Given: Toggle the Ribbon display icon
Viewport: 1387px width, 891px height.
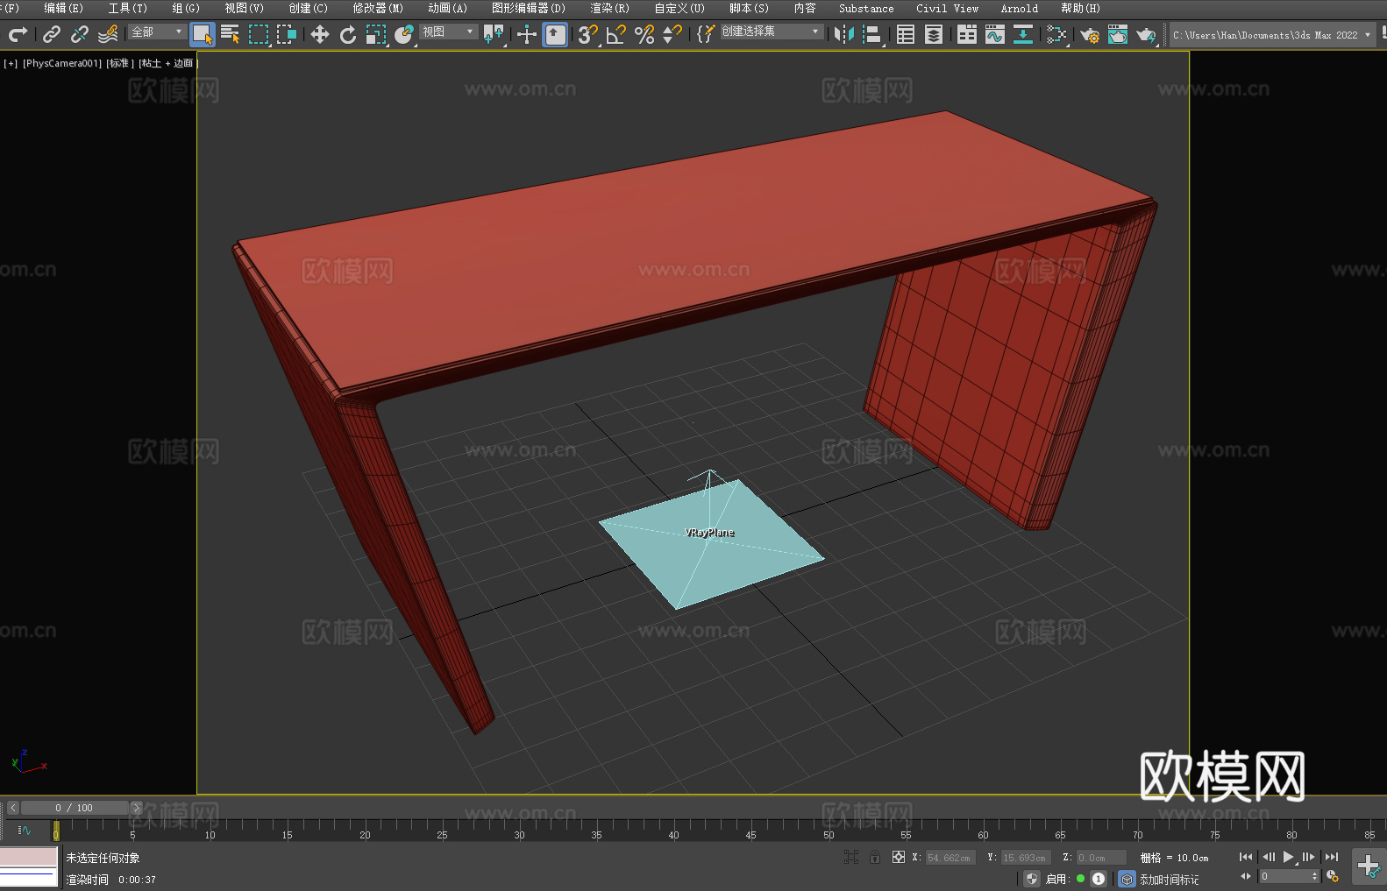Looking at the screenshot, I should 967,34.
